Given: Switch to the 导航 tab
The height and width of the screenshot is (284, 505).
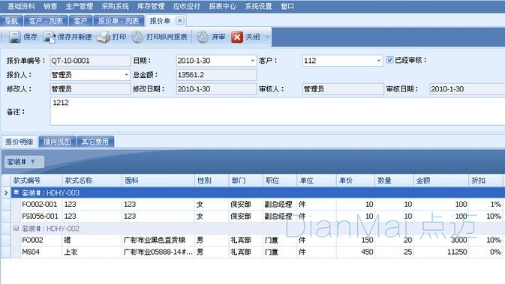Looking at the screenshot, I should pyautogui.click(x=11, y=21).
